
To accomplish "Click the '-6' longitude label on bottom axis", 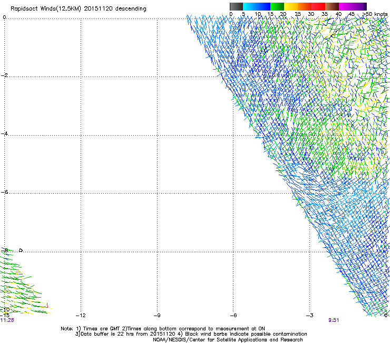I will (233, 316).
